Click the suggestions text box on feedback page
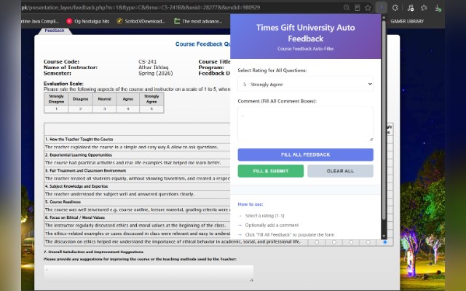This screenshot has width=466, height=291. [149, 274]
